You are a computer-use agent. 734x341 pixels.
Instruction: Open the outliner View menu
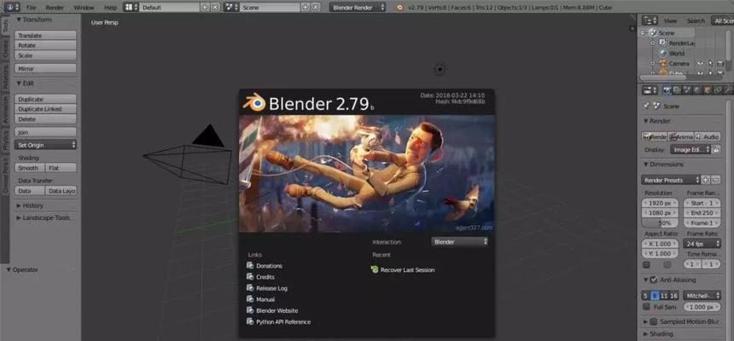pyautogui.click(x=670, y=20)
